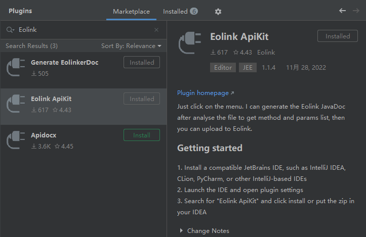This screenshot has height=237, width=366.
Task: Click the Eolink vendor name link
Action: 266,52
